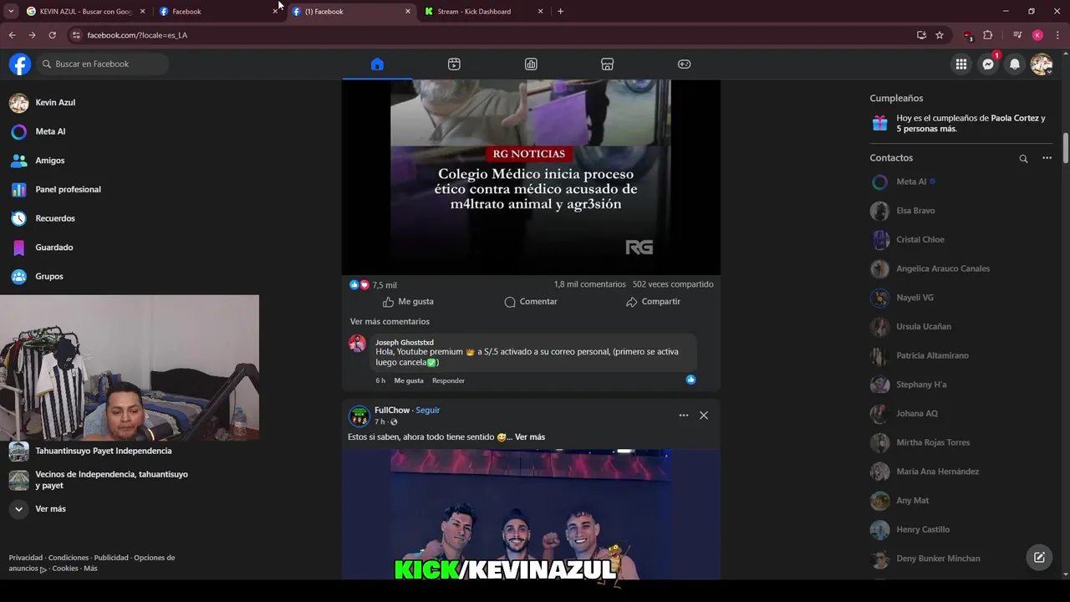Bookmark this page with star icon
The height and width of the screenshot is (602, 1070).
coord(940,35)
